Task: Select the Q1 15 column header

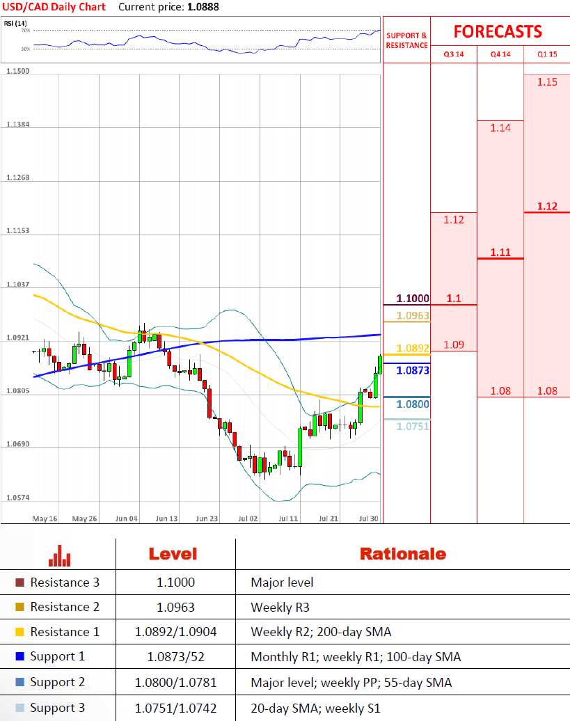Action: [x=547, y=54]
